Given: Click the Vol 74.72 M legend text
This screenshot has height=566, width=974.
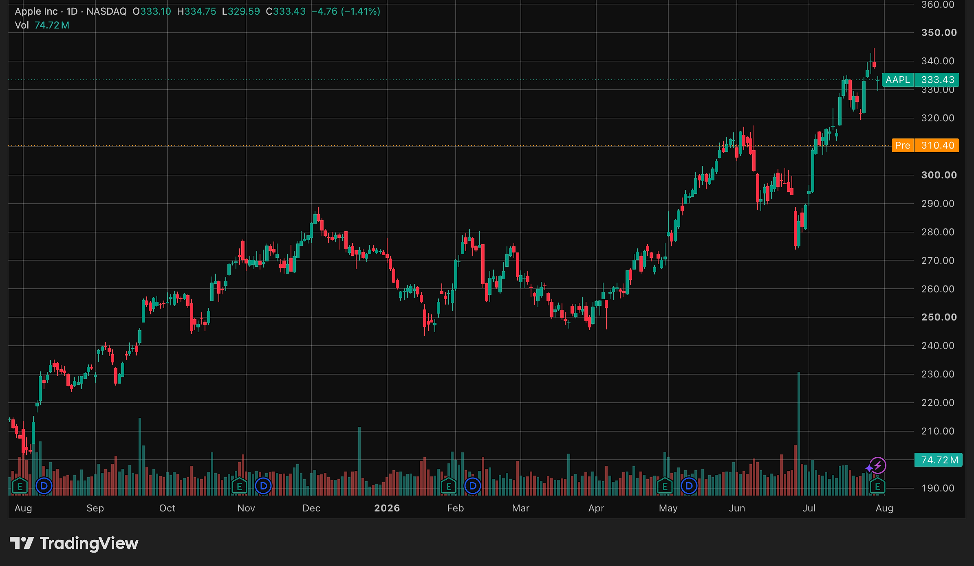Looking at the screenshot, I should click(42, 25).
